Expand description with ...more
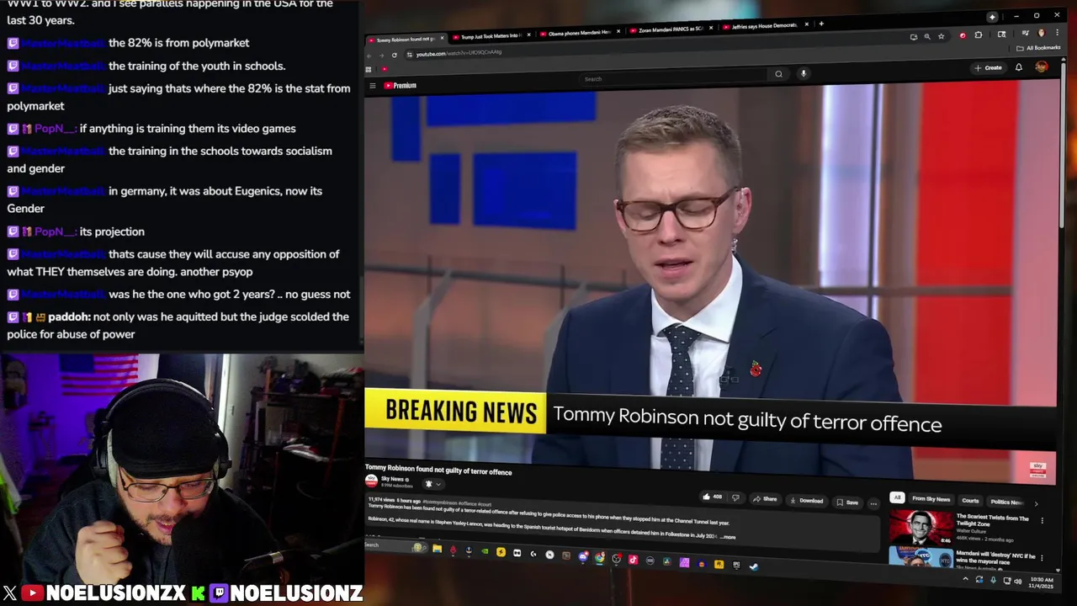 coord(728,537)
